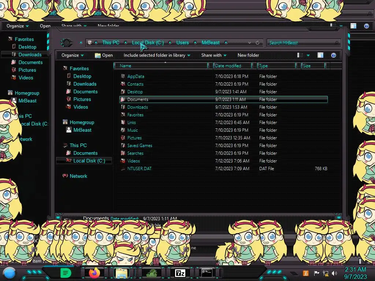Select the Favorites folder icon in file list
The image size is (375, 281).
123,115
